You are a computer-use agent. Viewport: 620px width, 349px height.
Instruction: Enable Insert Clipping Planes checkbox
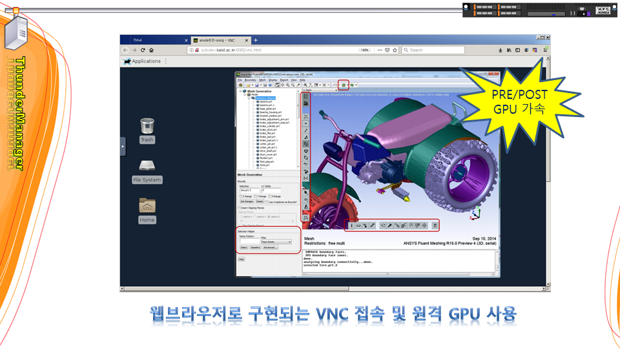point(239,207)
